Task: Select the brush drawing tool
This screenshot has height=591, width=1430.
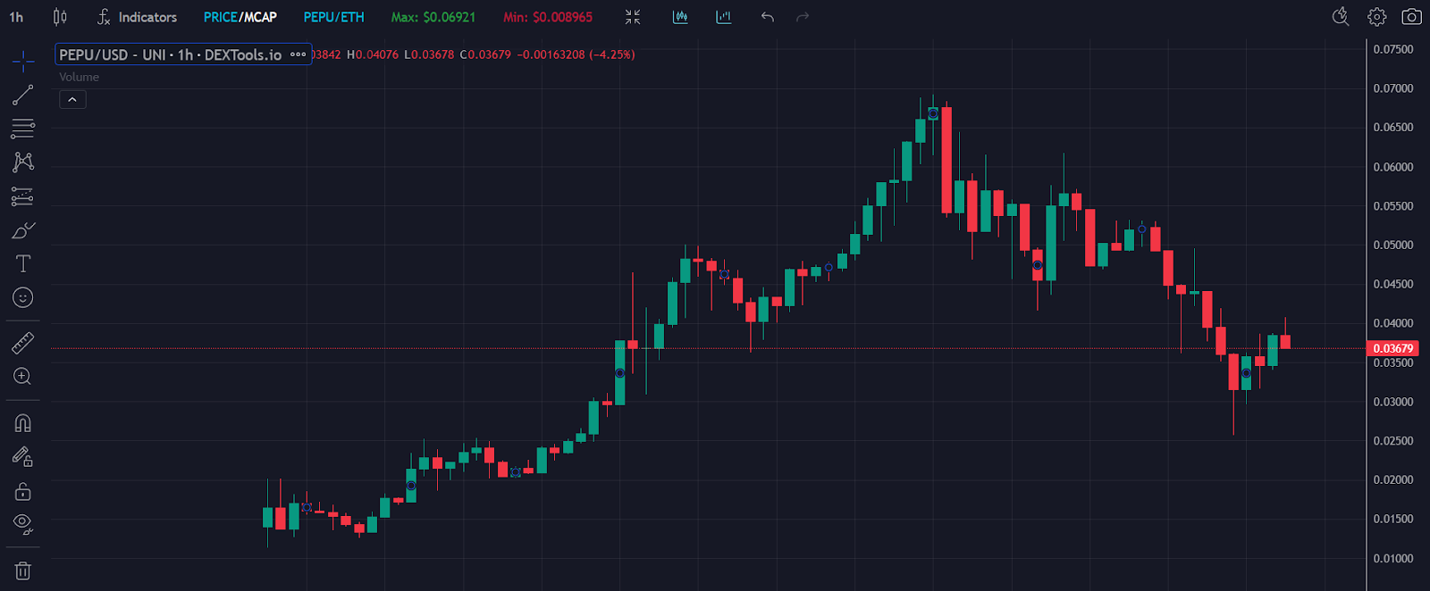Action: coord(23,230)
